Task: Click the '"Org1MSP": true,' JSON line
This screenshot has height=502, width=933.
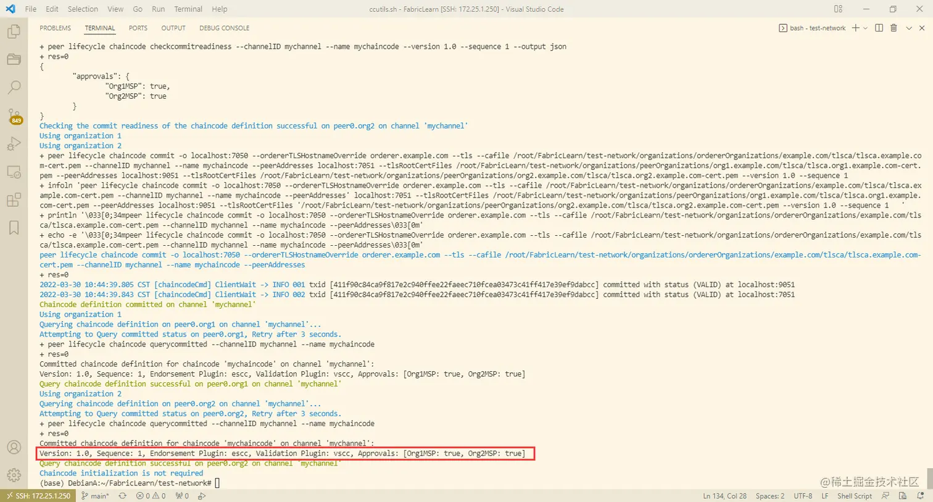Action: coord(138,86)
